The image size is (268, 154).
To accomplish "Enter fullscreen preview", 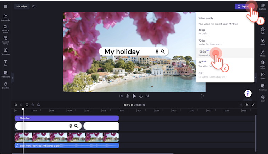I will pyautogui.click(x=202, y=96).
